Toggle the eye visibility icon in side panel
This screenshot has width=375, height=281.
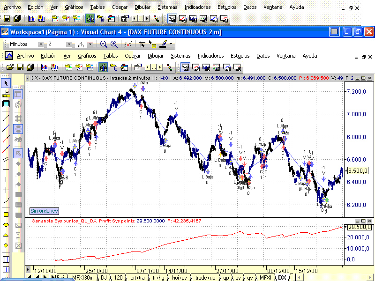pos(18,139)
